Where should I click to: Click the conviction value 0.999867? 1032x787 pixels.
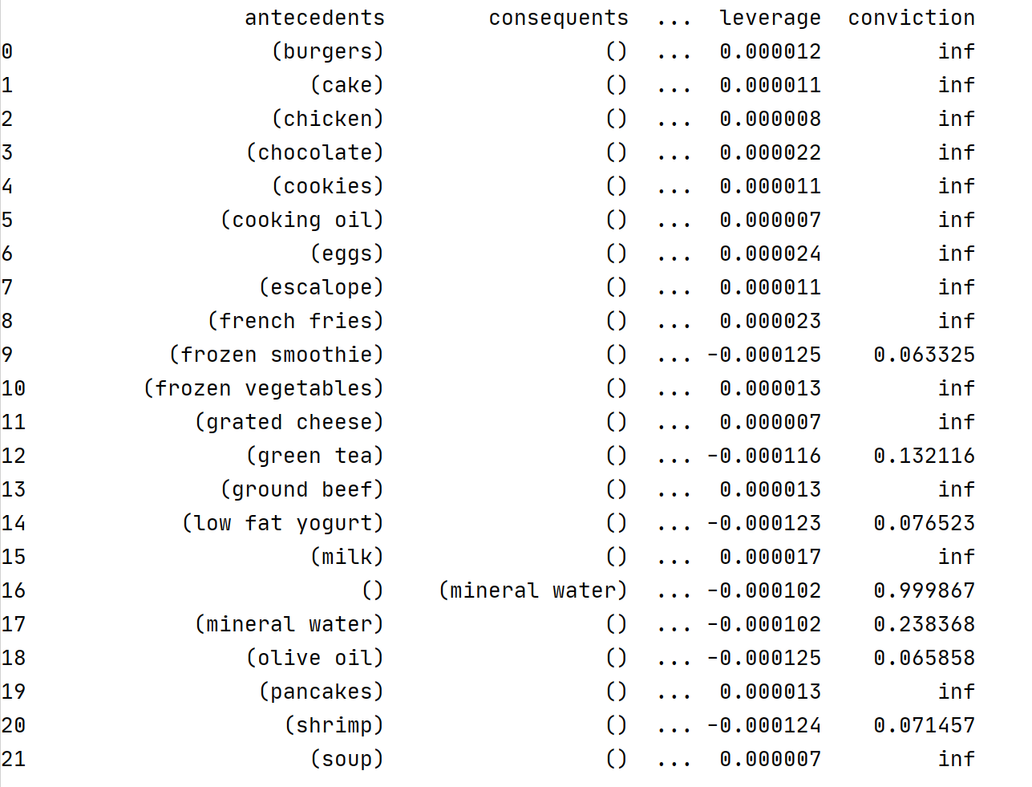tap(924, 590)
